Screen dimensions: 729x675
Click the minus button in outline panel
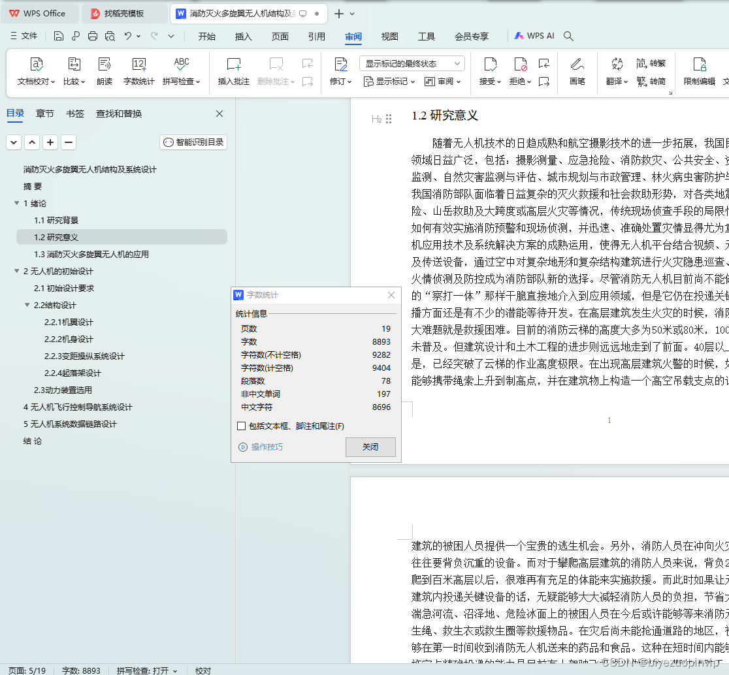pyautogui.click(x=69, y=142)
